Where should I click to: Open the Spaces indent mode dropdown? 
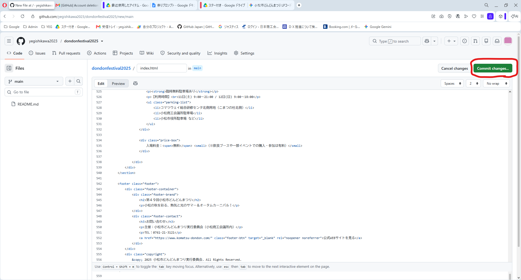click(x=452, y=84)
